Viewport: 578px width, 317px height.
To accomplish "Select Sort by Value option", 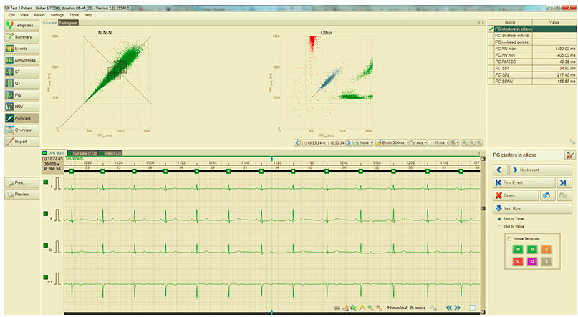I will pos(499,226).
